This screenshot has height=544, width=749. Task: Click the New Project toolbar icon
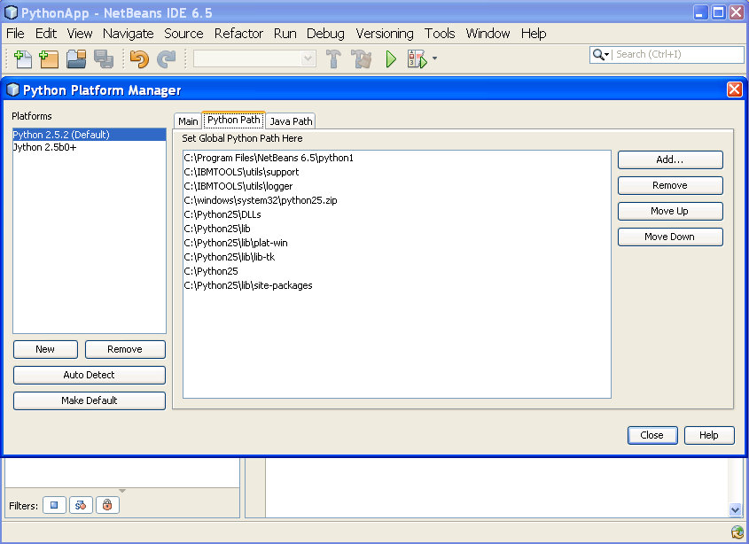pos(49,59)
